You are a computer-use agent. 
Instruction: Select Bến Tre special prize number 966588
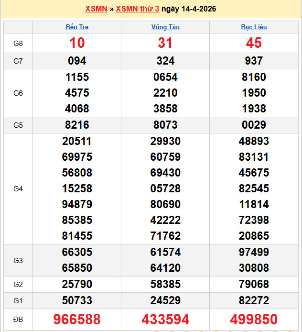point(77,319)
